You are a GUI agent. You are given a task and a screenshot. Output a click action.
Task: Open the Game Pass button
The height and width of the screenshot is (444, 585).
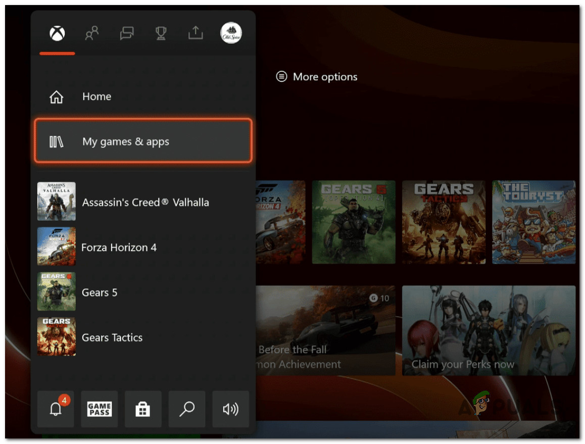point(99,409)
